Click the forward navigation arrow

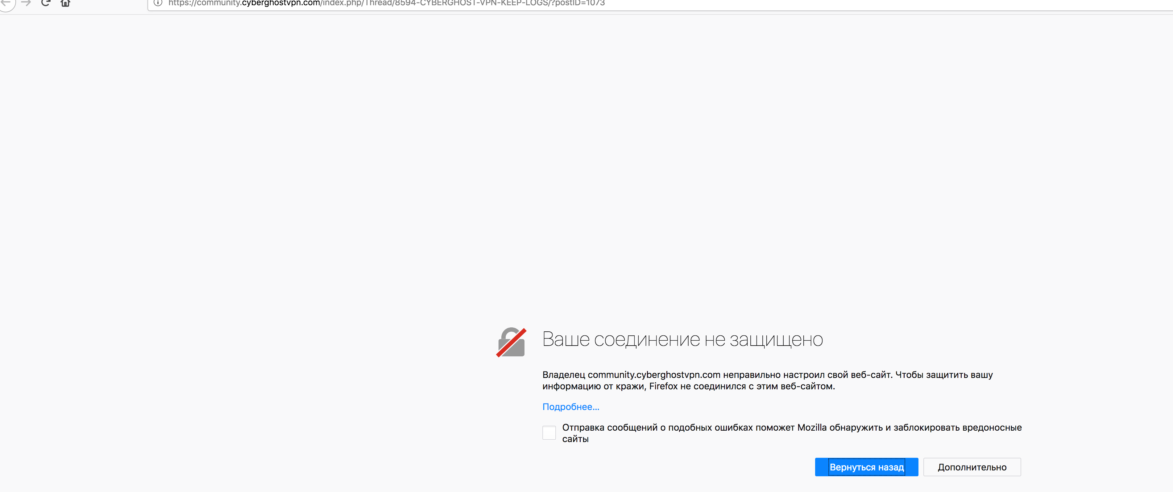(26, 3)
